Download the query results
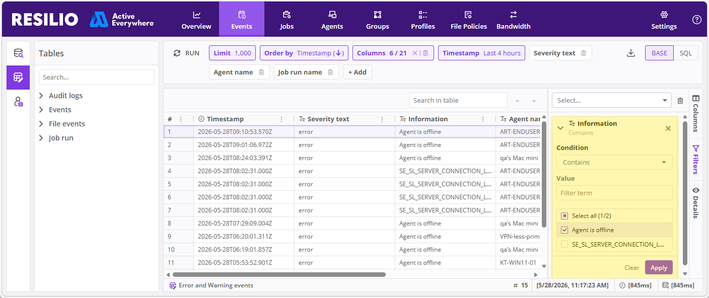The width and height of the screenshot is (709, 298). click(x=631, y=53)
